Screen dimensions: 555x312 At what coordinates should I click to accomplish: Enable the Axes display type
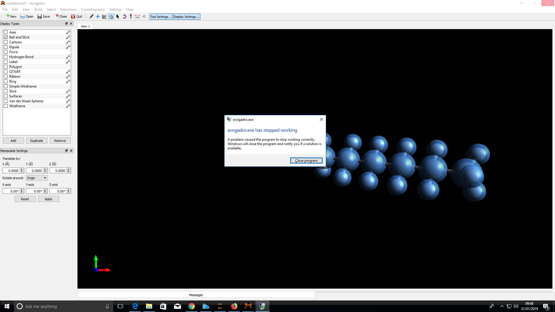point(5,32)
